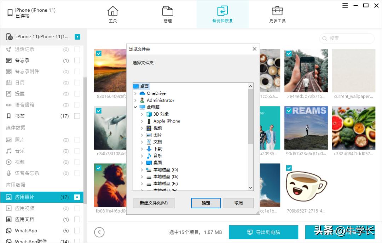Click the search magnifier icon
Screen dimensions: 382x243
point(325,38)
